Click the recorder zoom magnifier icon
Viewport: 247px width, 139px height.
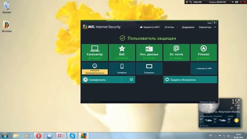click(x=191, y=2)
